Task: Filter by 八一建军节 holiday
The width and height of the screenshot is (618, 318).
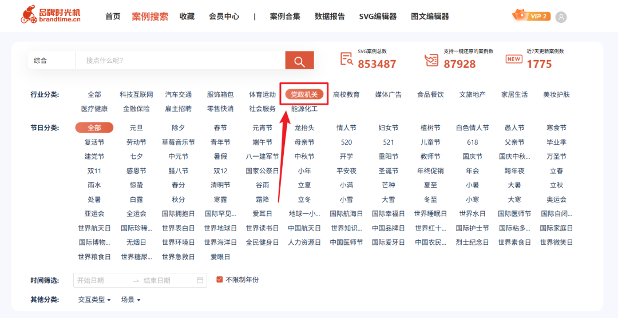Action: pos(263,157)
